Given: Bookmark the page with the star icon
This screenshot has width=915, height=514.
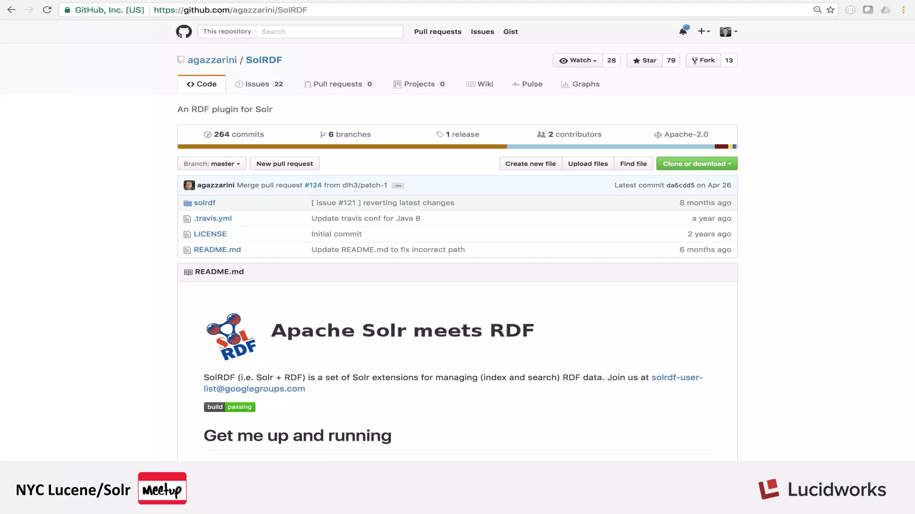Looking at the screenshot, I should click(x=831, y=10).
